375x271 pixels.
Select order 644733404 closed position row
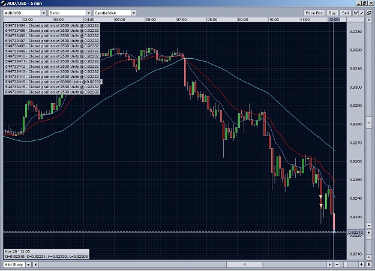pyautogui.click(x=52, y=25)
